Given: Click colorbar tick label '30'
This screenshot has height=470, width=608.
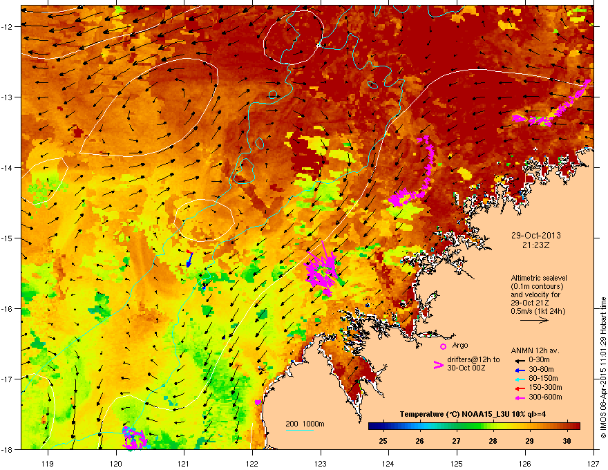Looking at the screenshot, I should 567,441.
